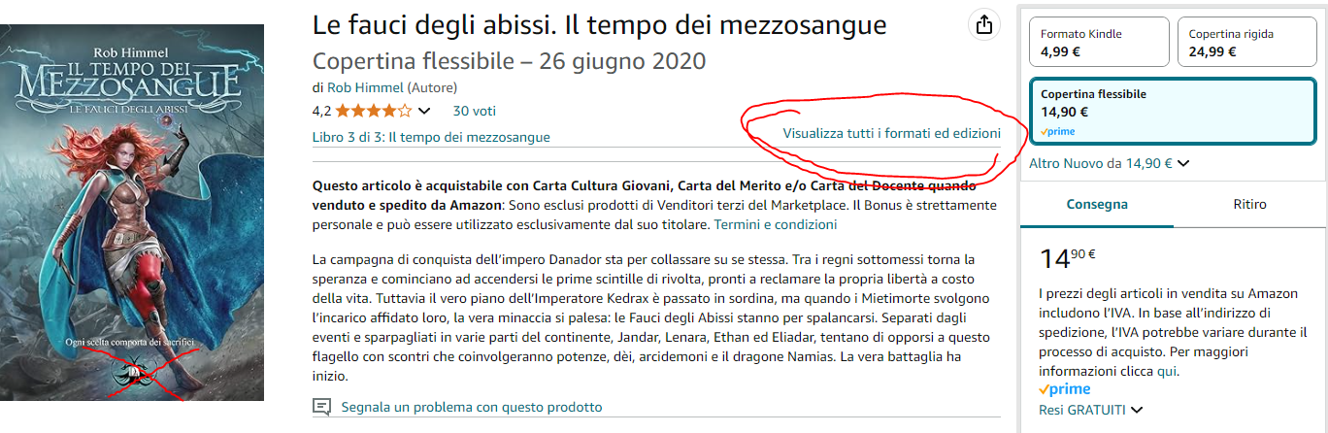Switch to the Ritiro tab
Image resolution: width=1328 pixels, height=433 pixels.
[1249, 205]
